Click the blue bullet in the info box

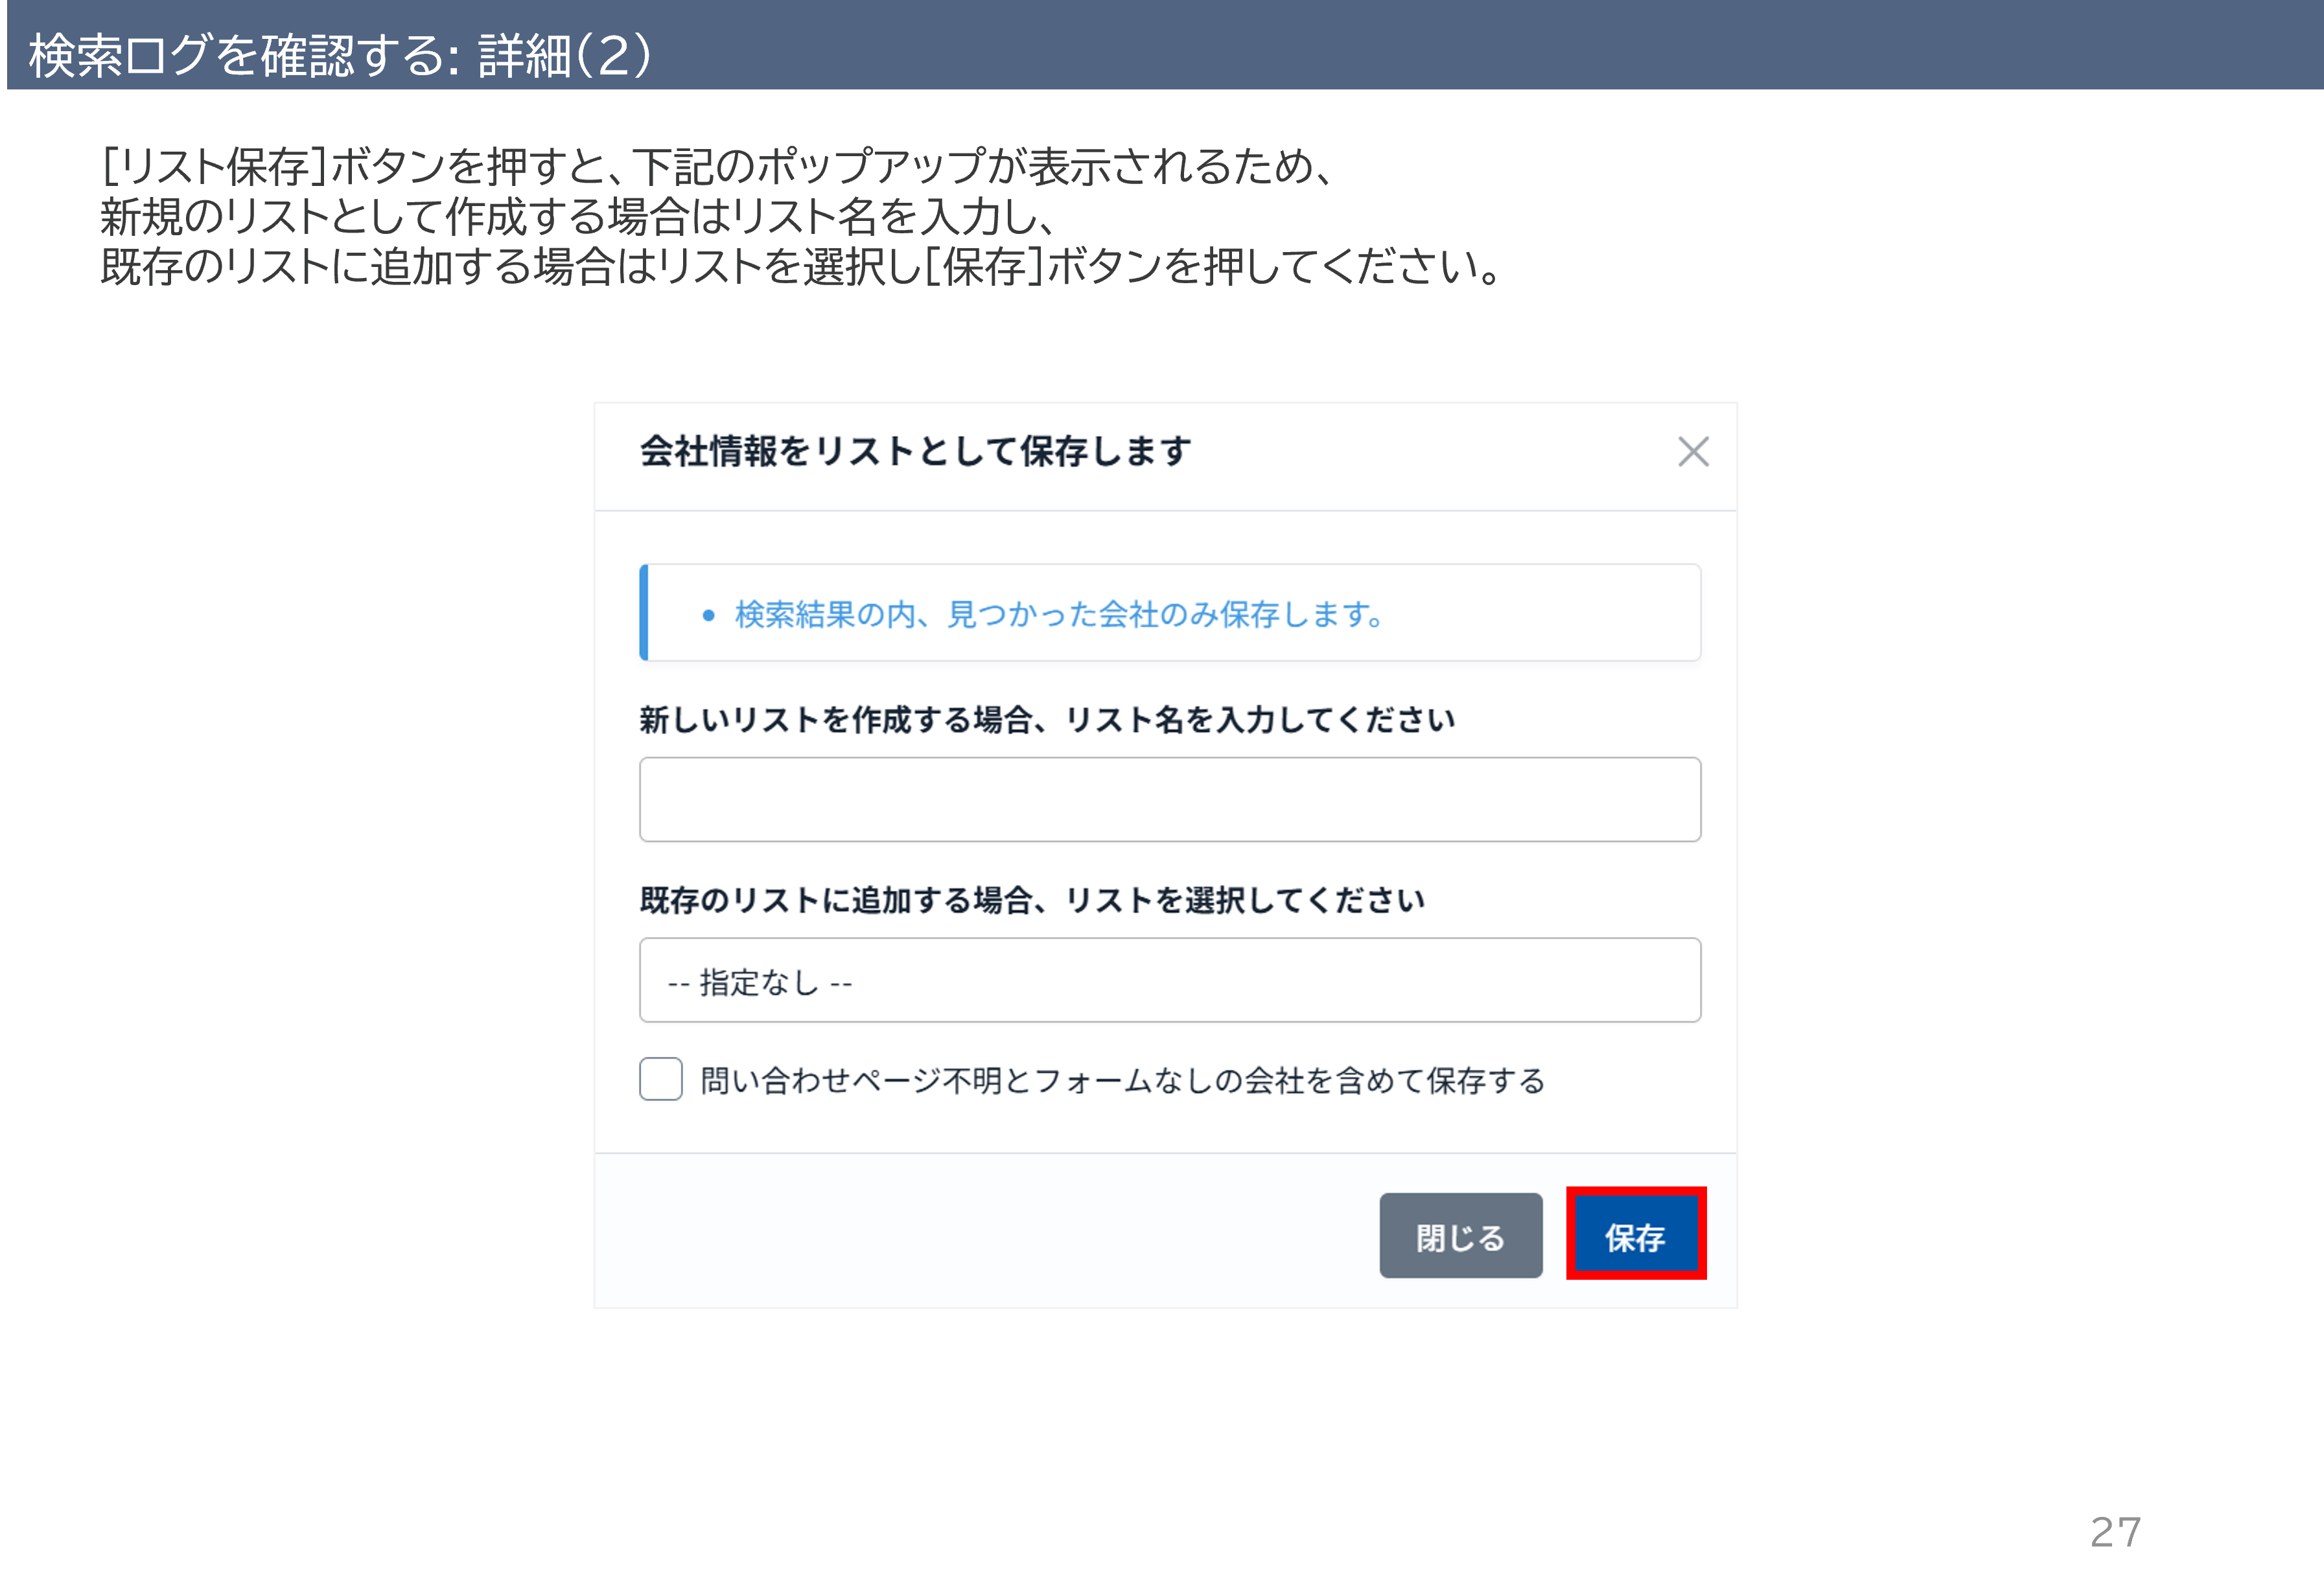click(x=708, y=615)
